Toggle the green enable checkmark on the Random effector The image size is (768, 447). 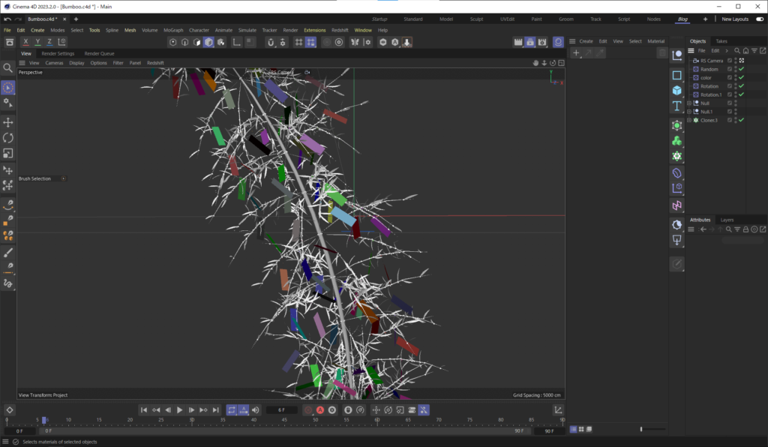[x=741, y=70]
